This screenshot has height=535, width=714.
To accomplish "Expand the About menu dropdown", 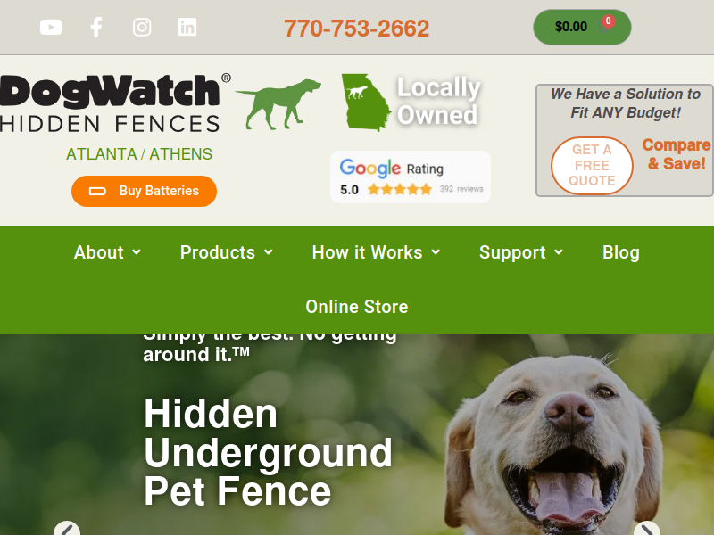I will 107,252.
